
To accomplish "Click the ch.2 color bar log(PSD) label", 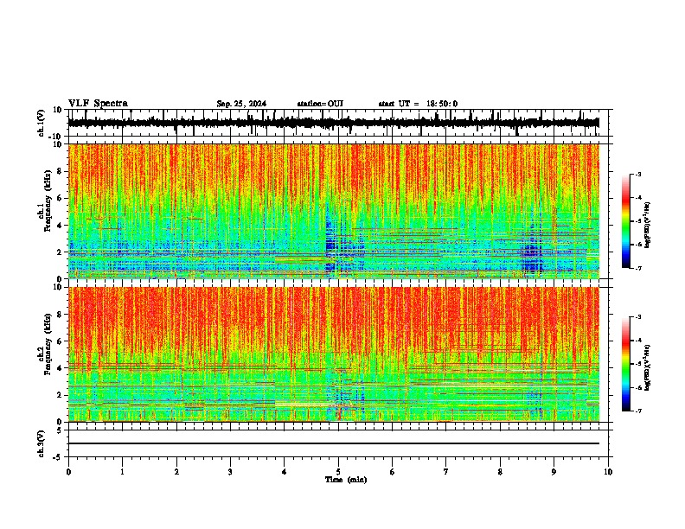I will [647, 367].
